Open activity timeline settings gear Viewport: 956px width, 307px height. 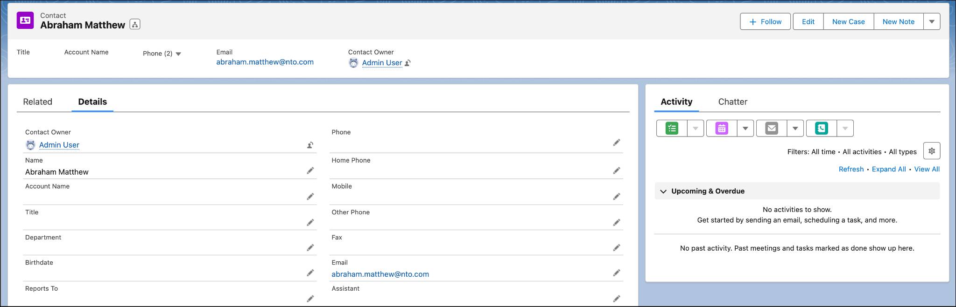click(x=932, y=151)
